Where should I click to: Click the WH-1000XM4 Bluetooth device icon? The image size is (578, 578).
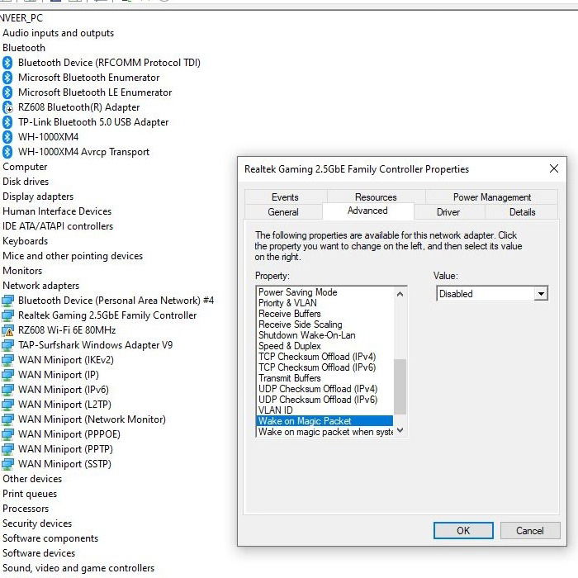(7, 137)
